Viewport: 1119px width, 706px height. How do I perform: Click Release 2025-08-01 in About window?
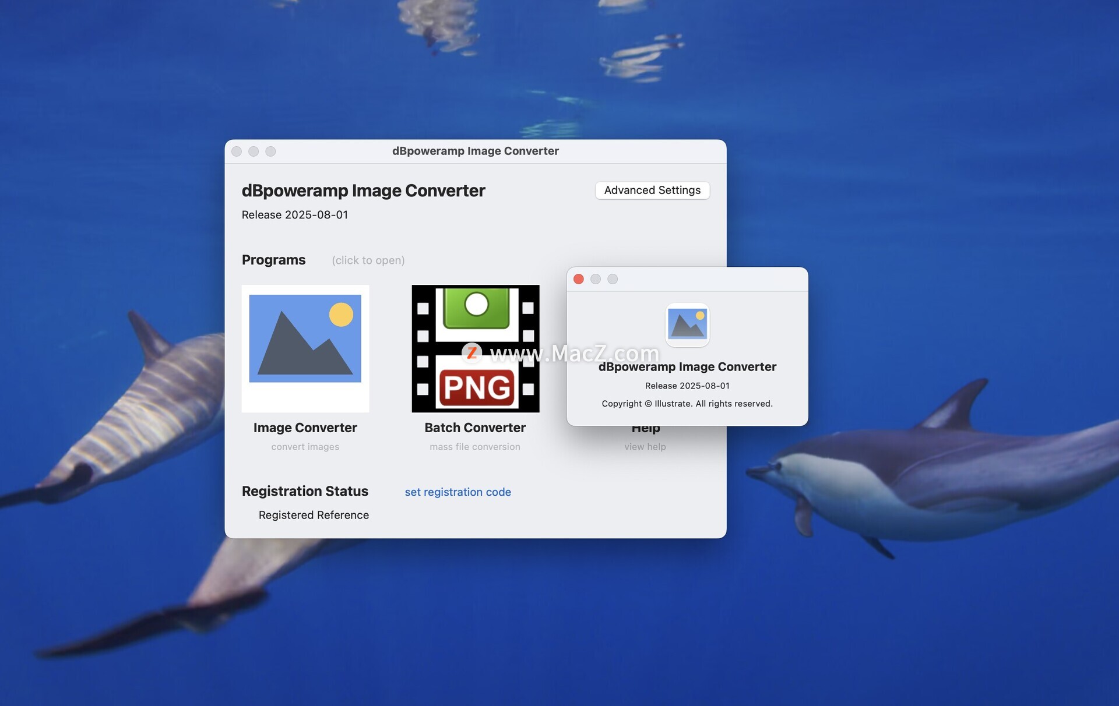point(687,386)
